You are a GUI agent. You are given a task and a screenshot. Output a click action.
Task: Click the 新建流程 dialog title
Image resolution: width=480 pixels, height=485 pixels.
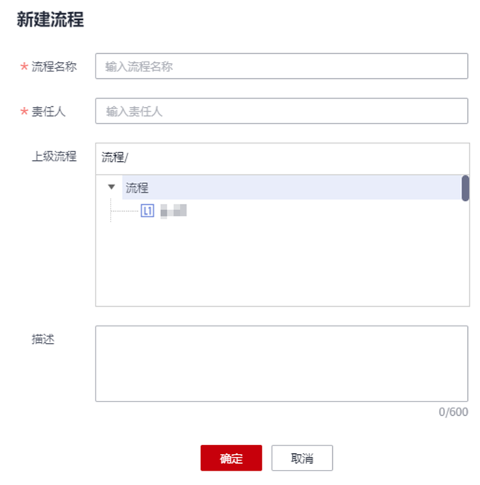[x=50, y=20]
